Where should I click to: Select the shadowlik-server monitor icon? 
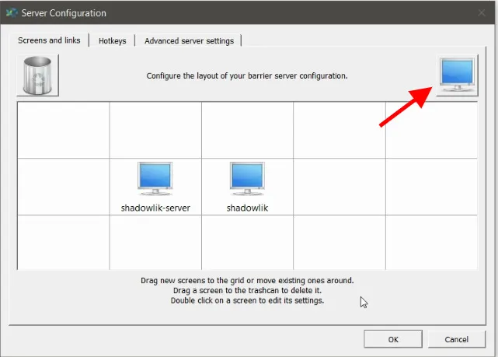155,179
